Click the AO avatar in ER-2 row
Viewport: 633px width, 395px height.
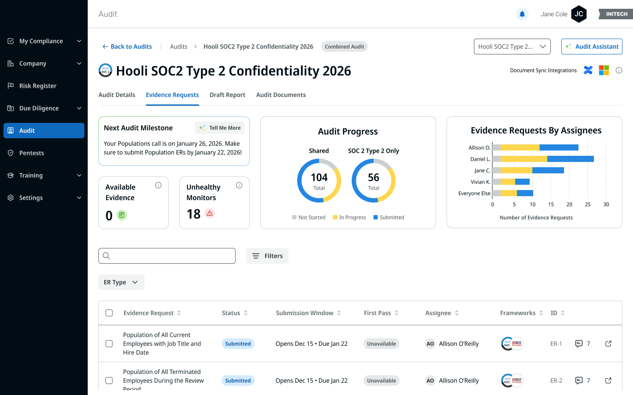pos(430,381)
